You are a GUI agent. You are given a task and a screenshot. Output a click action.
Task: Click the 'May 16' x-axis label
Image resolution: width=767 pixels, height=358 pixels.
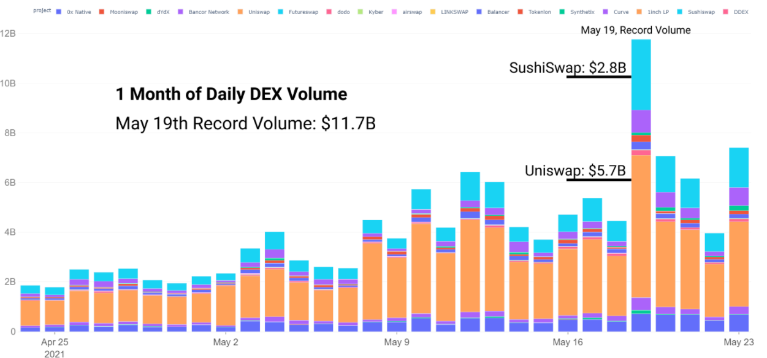[x=568, y=342]
